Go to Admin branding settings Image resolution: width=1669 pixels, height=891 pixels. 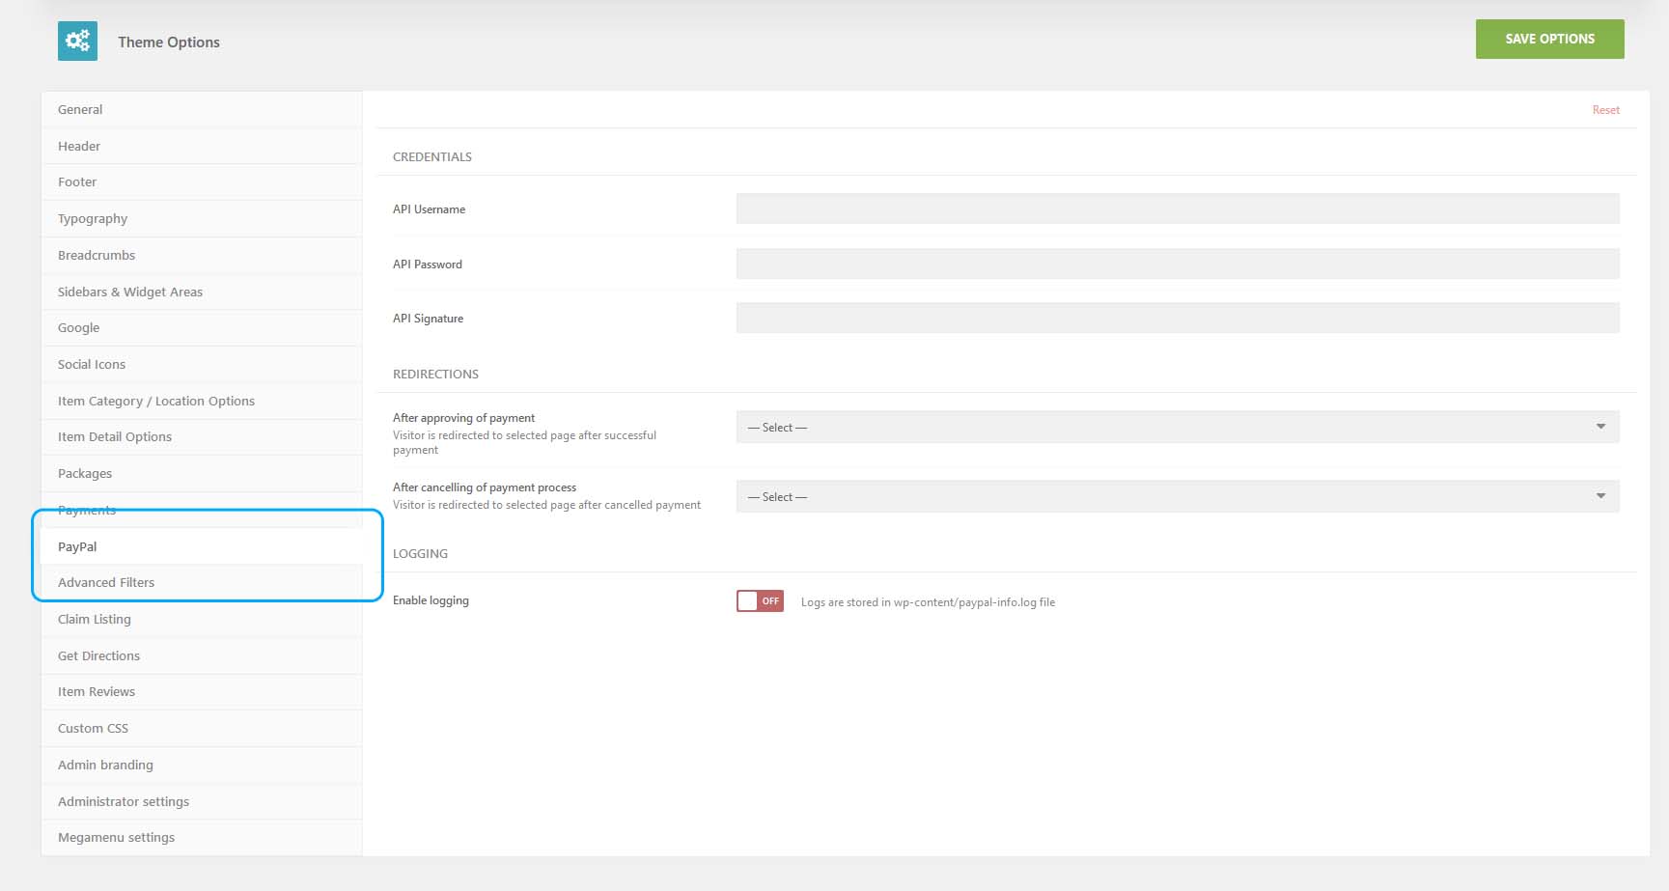tap(202, 766)
